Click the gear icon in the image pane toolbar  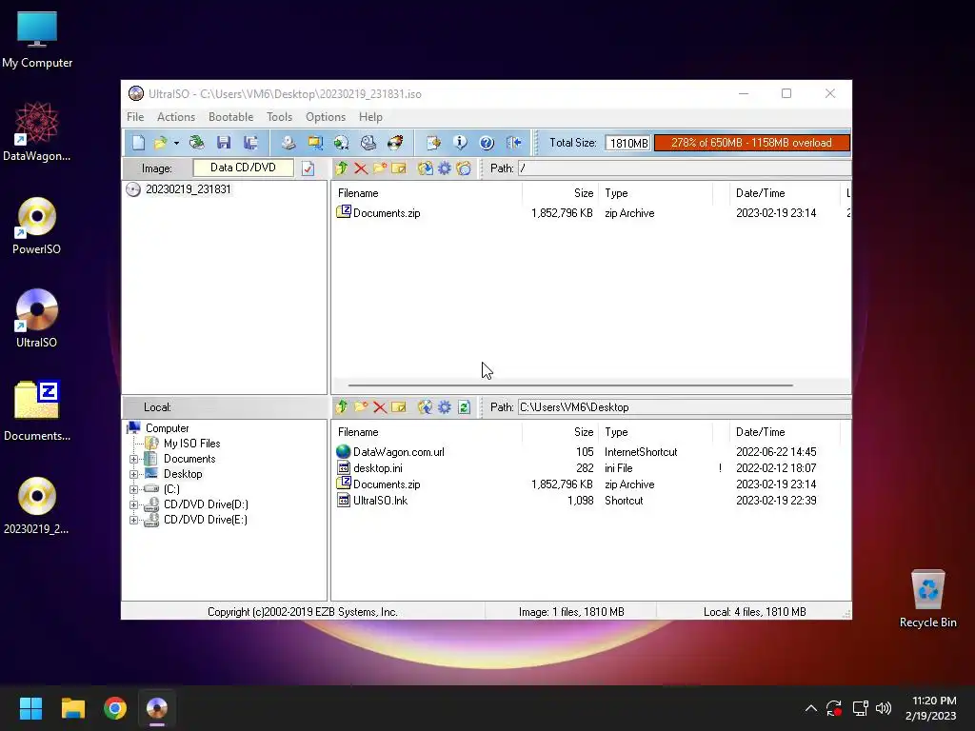pyautogui.click(x=445, y=168)
